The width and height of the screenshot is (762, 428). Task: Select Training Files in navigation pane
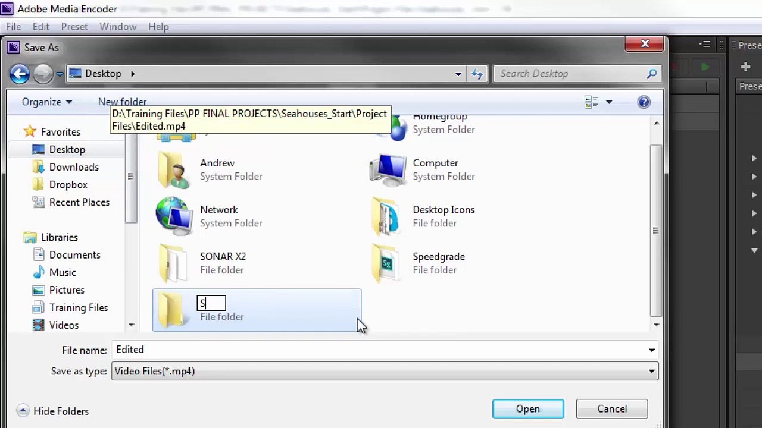tap(79, 307)
